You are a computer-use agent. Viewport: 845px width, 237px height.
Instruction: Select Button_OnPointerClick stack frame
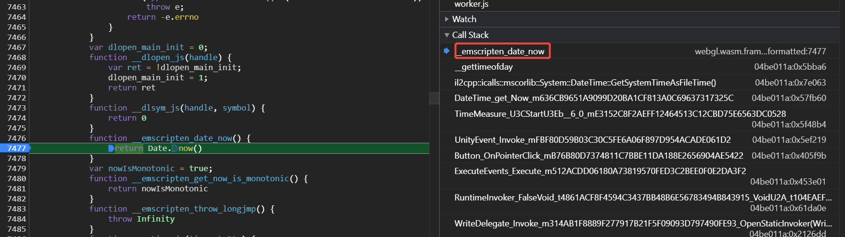click(599, 156)
